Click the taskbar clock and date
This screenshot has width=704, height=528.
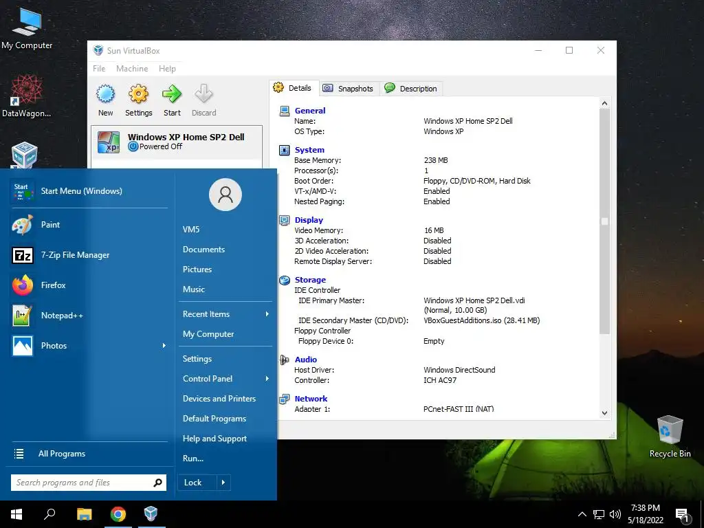click(x=645, y=514)
